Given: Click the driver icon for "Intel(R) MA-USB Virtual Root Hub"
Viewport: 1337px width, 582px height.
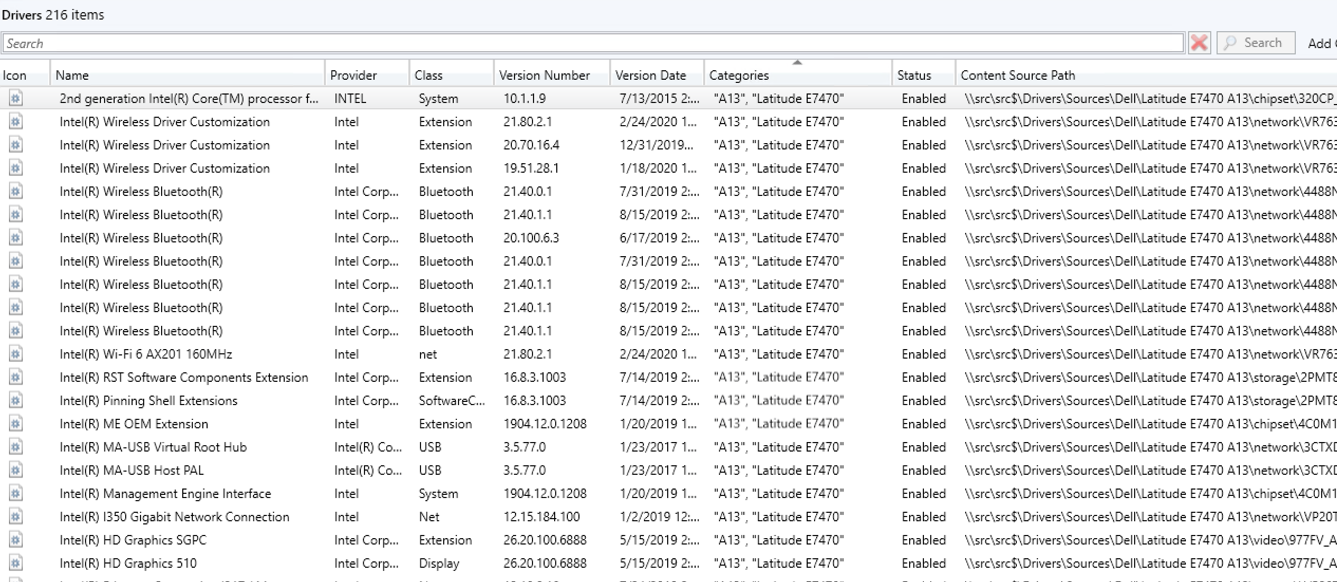Looking at the screenshot, I should [15, 447].
